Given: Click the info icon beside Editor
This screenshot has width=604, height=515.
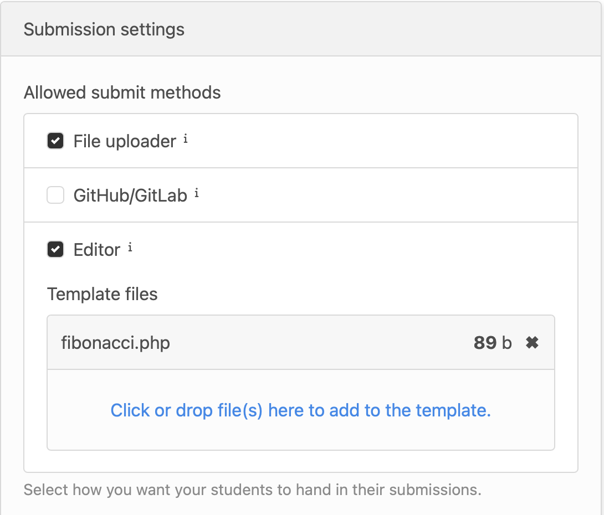Looking at the screenshot, I should (130, 248).
